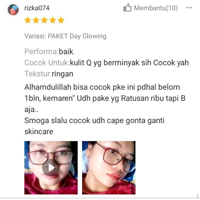200x200 pixels.
Task: Select the Variasi: PAKET Day Glowing text
Action: [65, 36]
